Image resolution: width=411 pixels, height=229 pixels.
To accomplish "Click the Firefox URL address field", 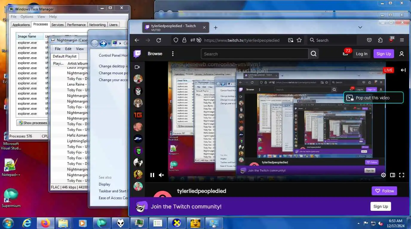I will (242, 40).
